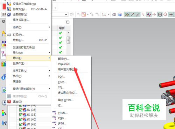
Task: Expand the 执行(T) submenu
Action: 29,76
